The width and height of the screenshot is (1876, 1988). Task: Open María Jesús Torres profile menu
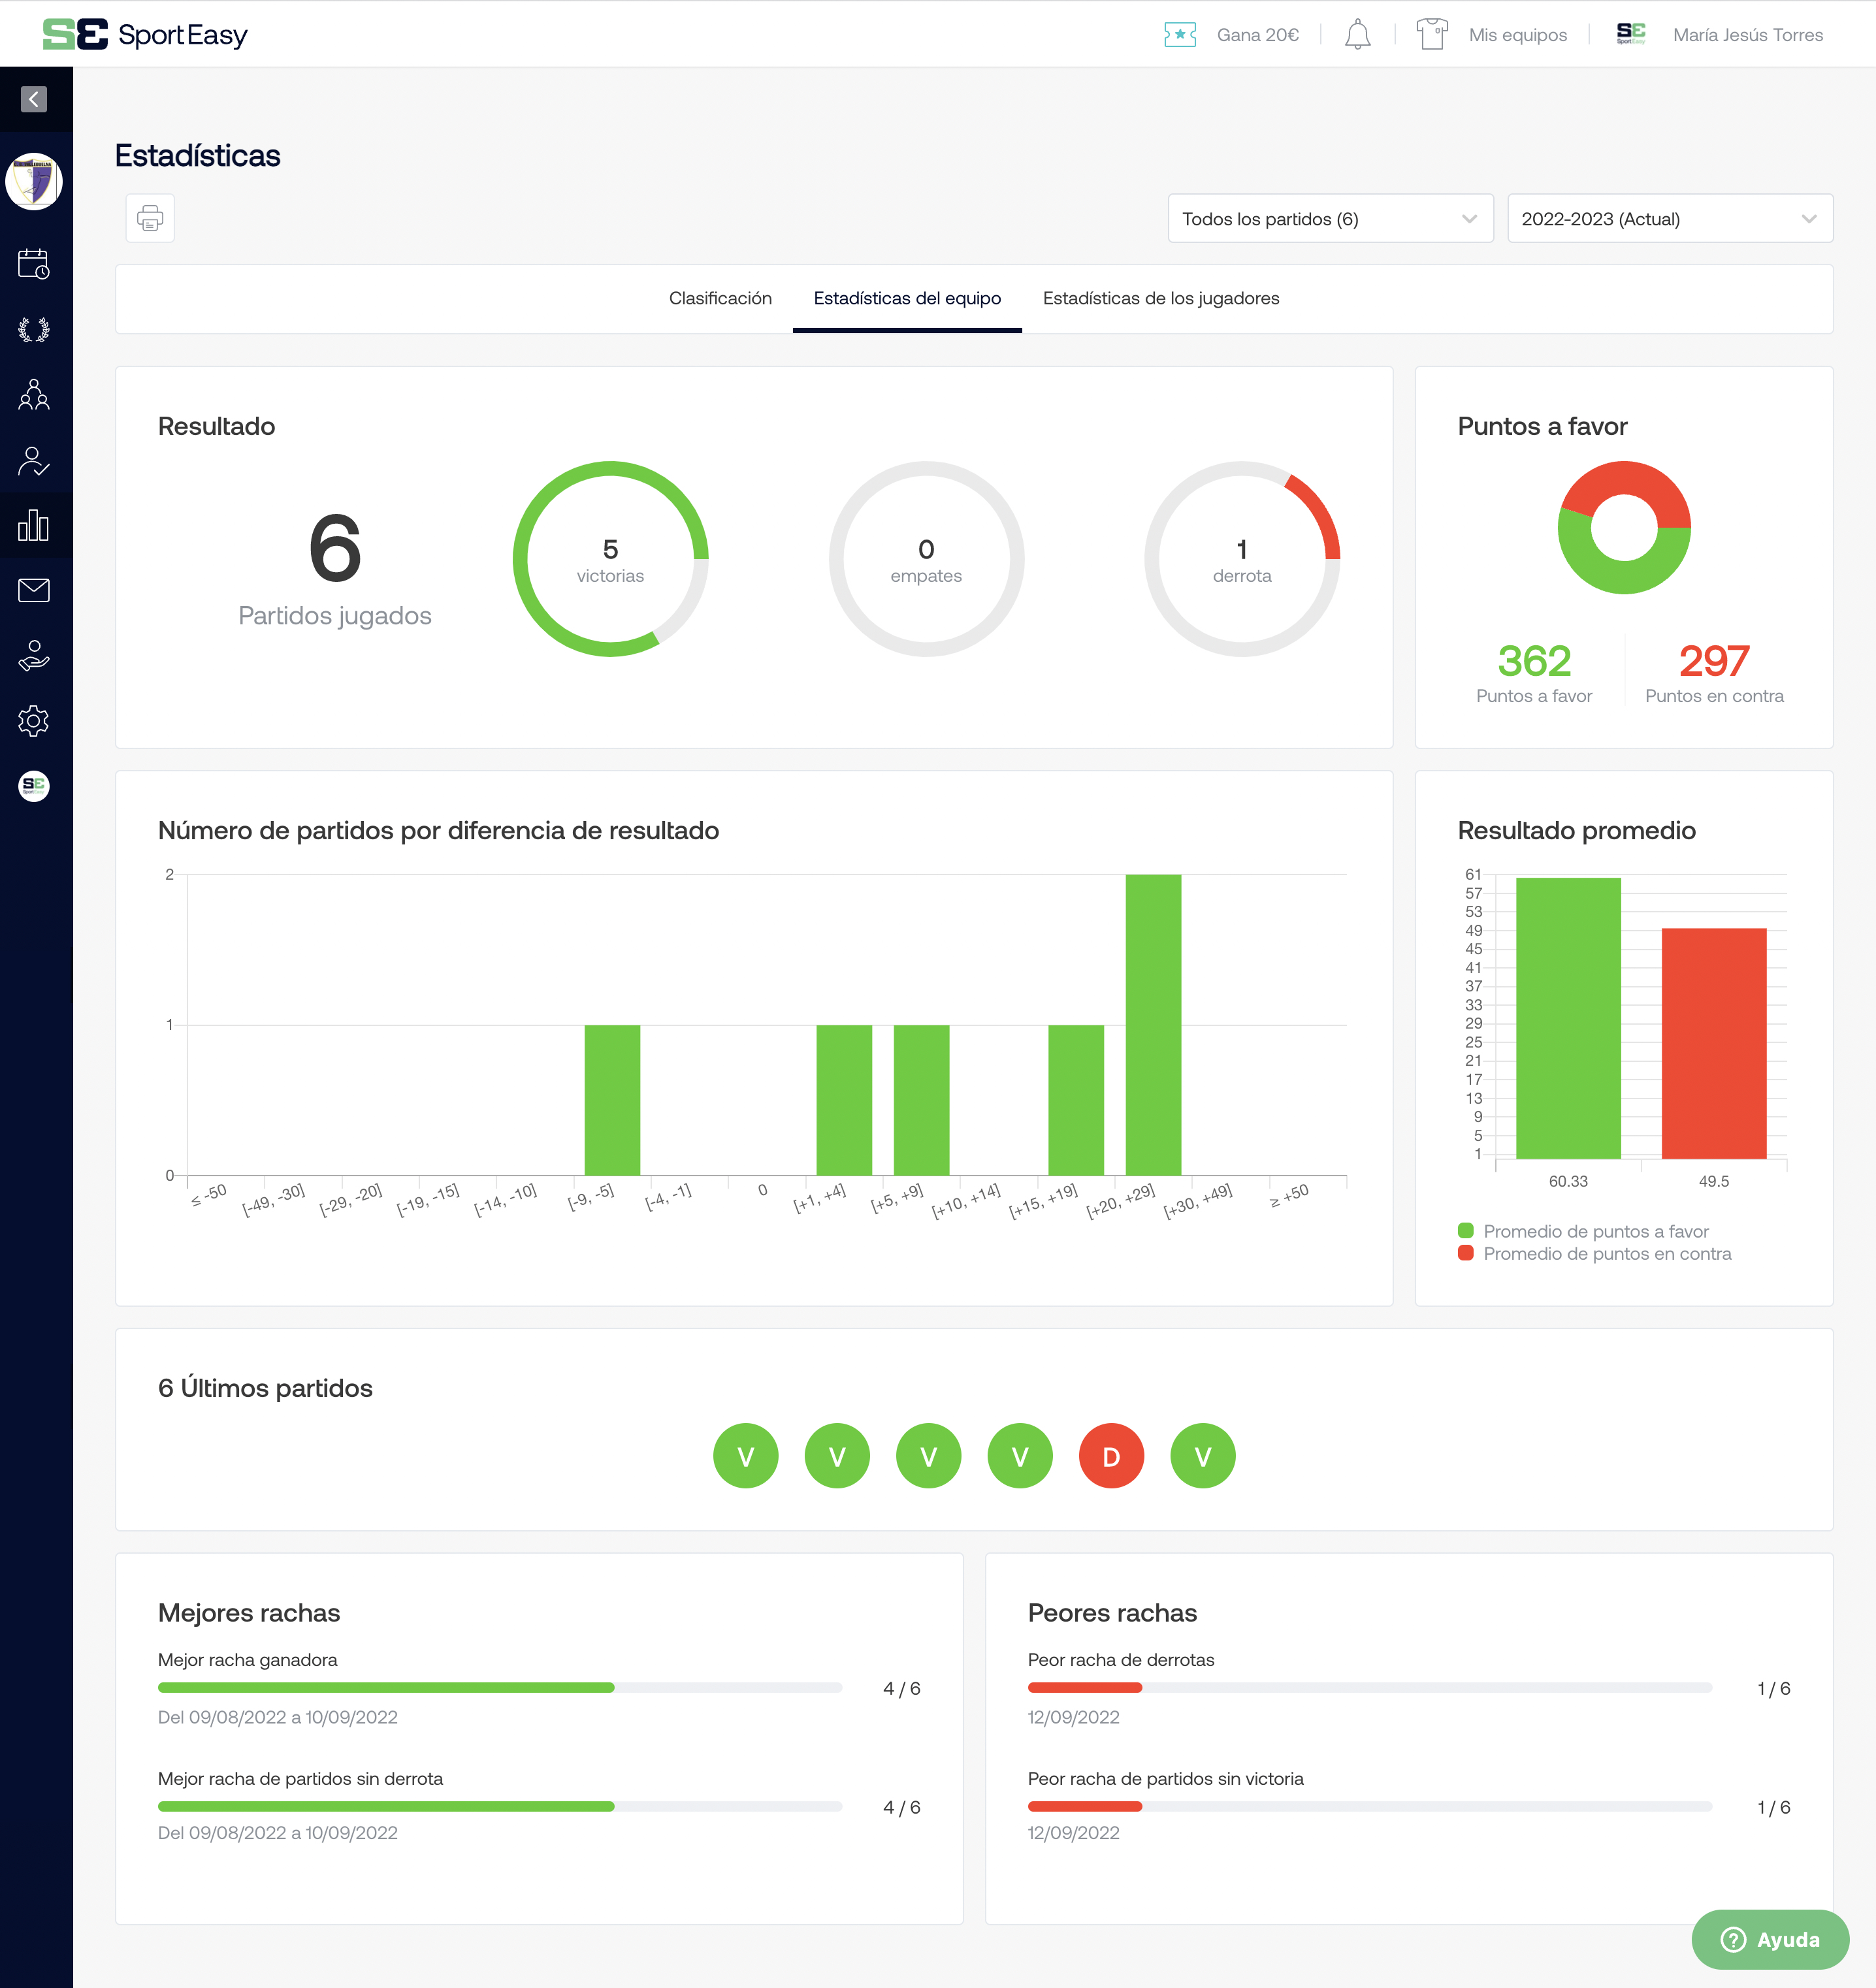tap(1747, 35)
